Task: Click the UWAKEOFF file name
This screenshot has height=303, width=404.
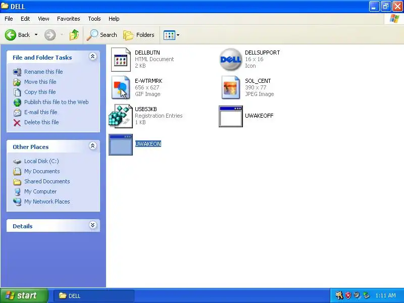Action: coord(259,116)
